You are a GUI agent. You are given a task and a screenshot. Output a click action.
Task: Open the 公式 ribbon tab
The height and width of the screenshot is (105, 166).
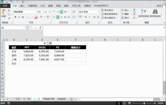(42, 6)
